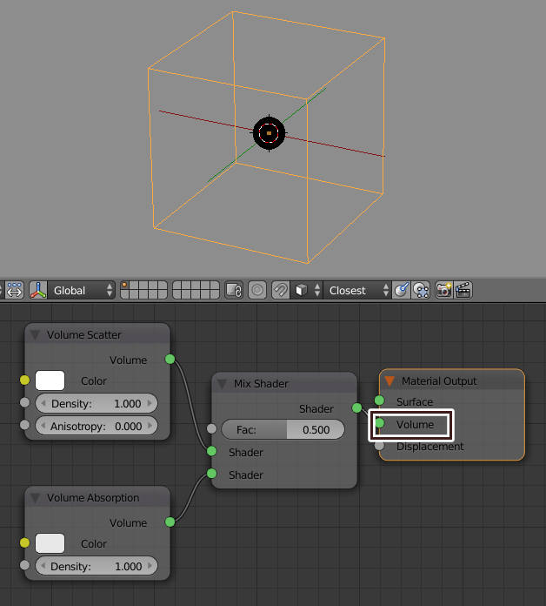Decrease Volume Scatter Density with left arrow
Screen dimensions: 546x606
coord(43,403)
